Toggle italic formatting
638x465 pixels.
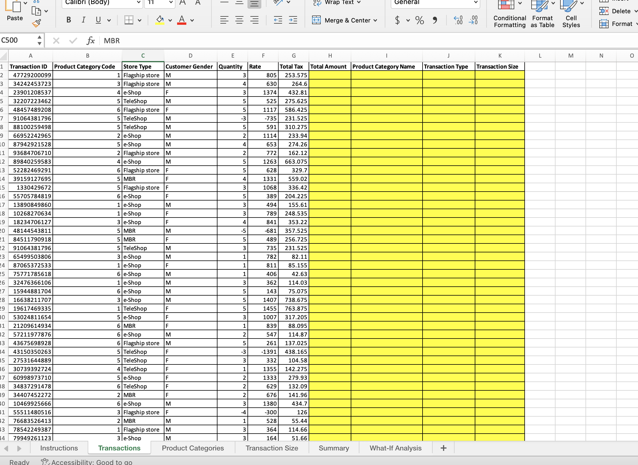point(83,20)
